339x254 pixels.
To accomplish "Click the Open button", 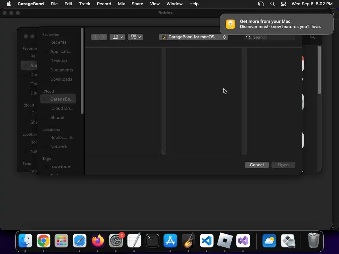I will pyautogui.click(x=283, y=165).
